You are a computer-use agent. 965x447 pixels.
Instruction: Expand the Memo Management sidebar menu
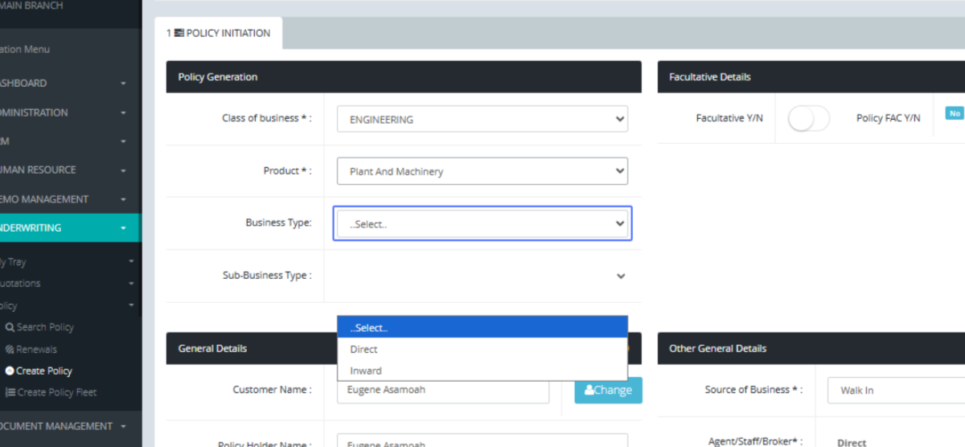pos(64,199)
